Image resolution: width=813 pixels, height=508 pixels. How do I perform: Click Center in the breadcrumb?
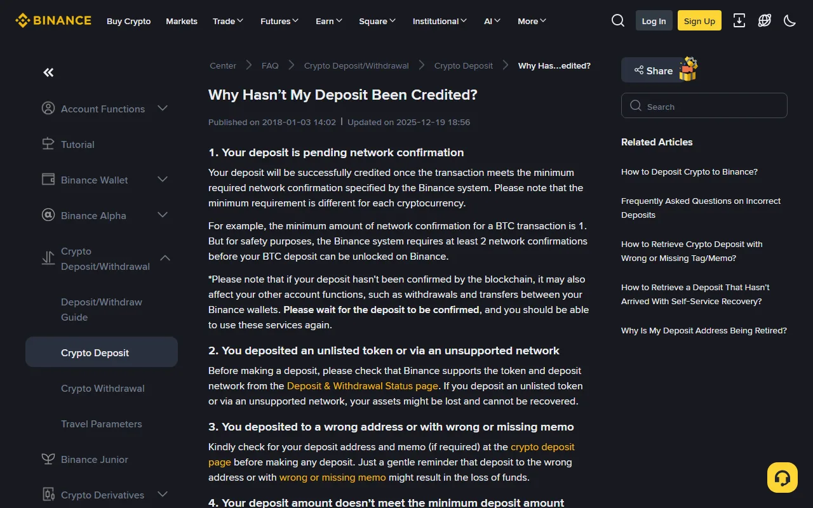coord(223,65)
